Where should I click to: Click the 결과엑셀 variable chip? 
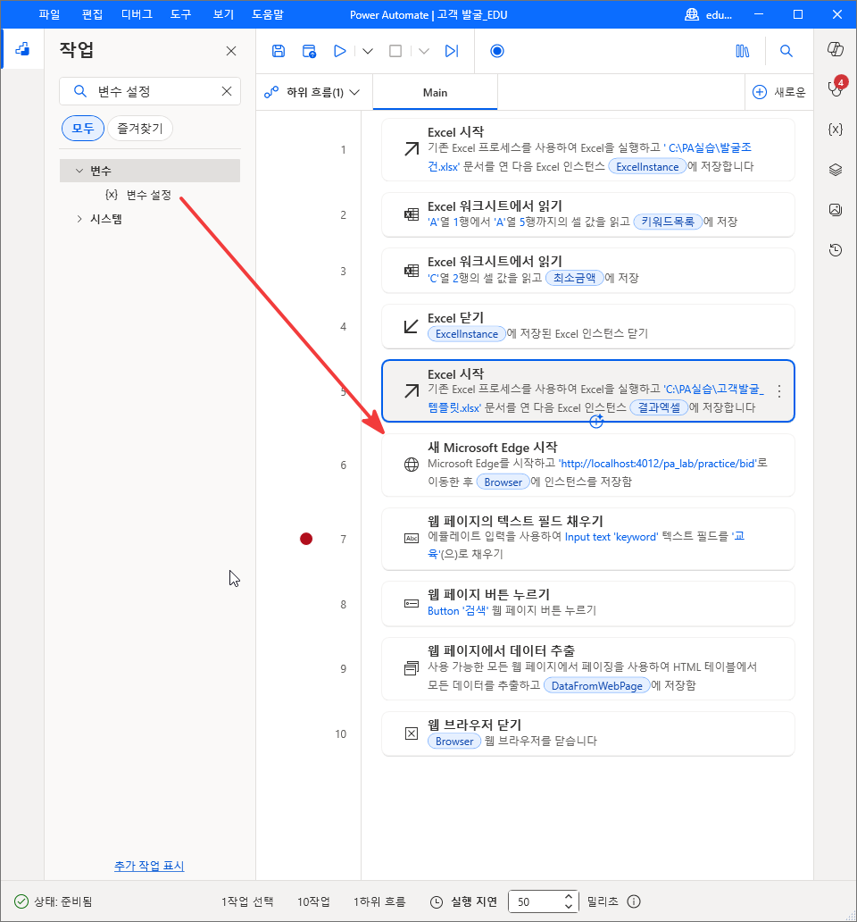click(659, 407)
